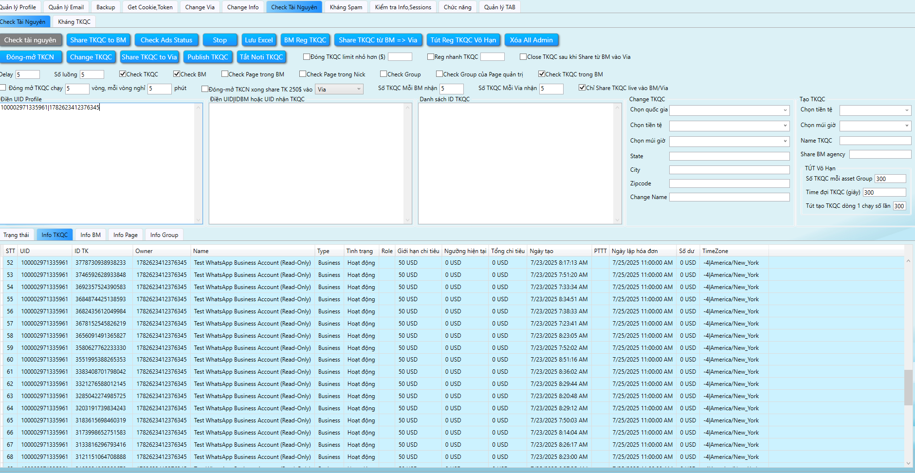Stop the running process
This screenshot has width=915, height=473.
(220, 40)
